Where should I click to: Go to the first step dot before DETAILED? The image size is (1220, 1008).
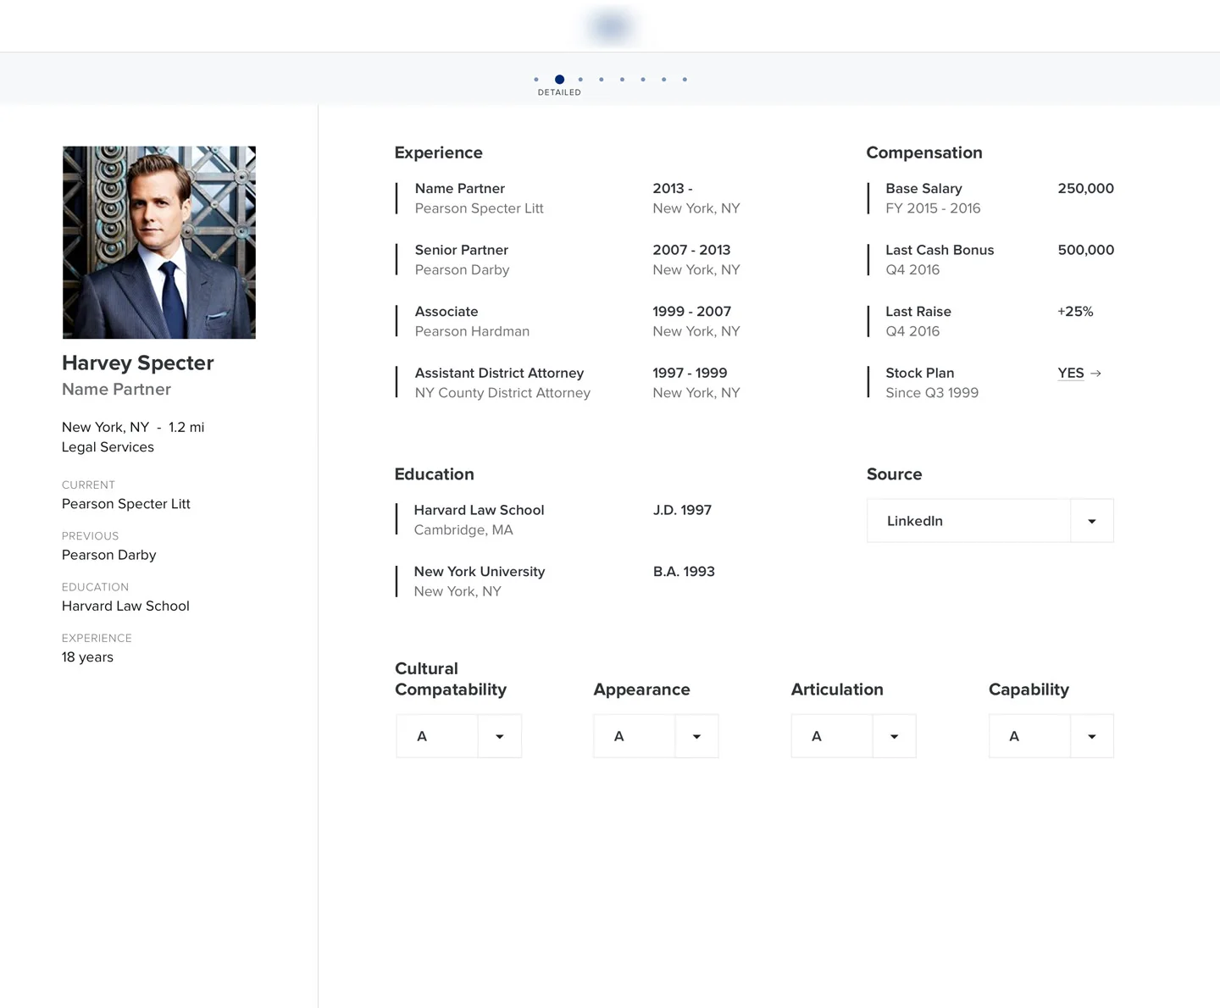[x=536, y=80]
